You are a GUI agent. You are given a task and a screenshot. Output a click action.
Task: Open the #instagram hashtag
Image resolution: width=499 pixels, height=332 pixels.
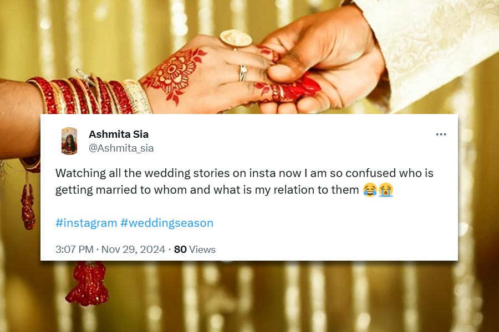86,223
